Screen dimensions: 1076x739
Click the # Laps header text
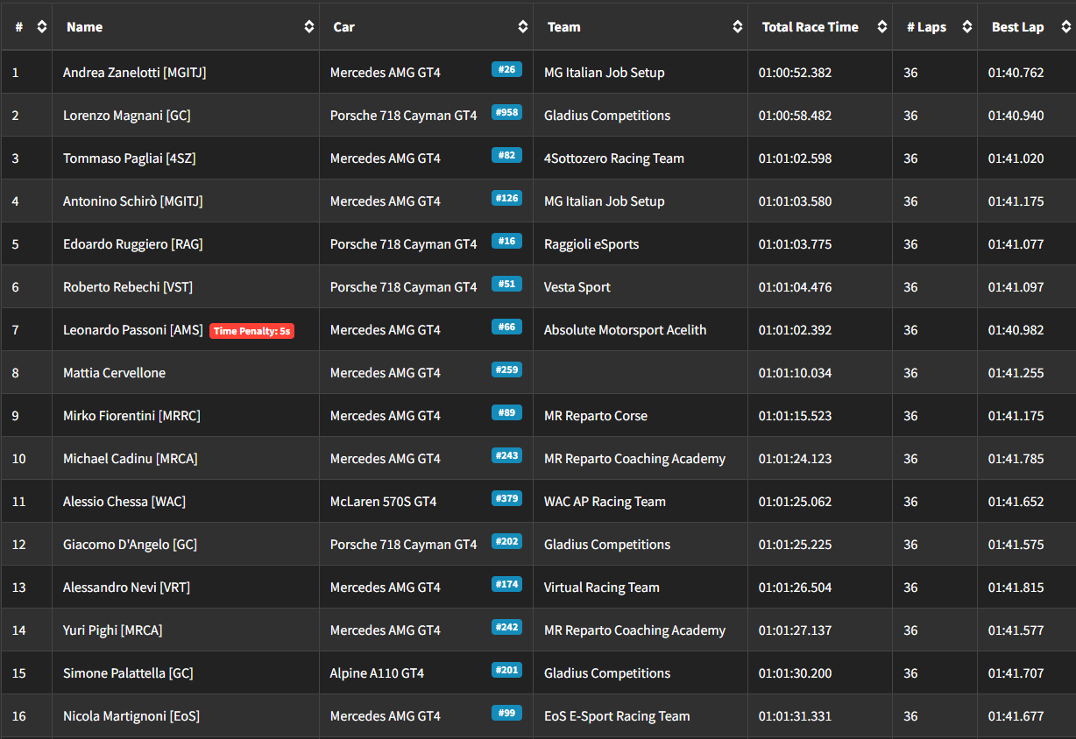(926, 27)
